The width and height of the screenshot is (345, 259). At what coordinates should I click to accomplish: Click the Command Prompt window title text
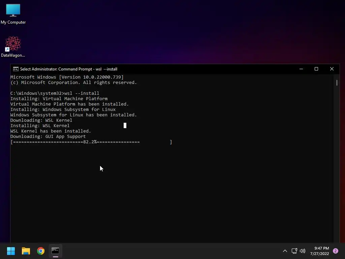(69, 69)
